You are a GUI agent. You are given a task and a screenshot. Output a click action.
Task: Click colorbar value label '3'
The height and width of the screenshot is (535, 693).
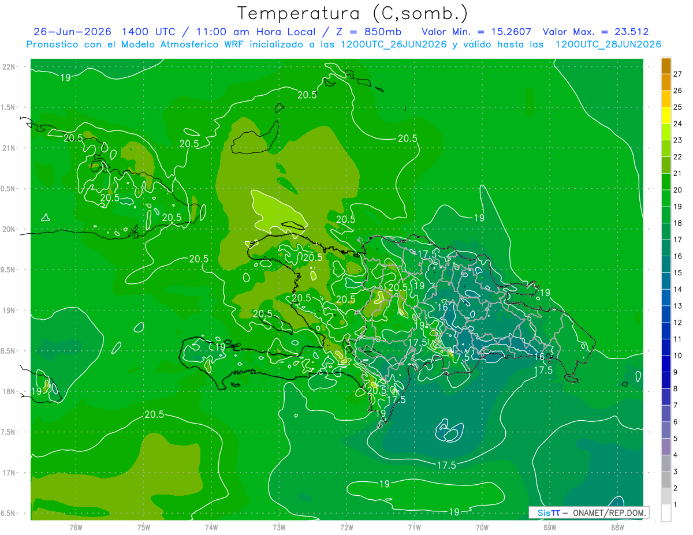[x=676, y=472]
